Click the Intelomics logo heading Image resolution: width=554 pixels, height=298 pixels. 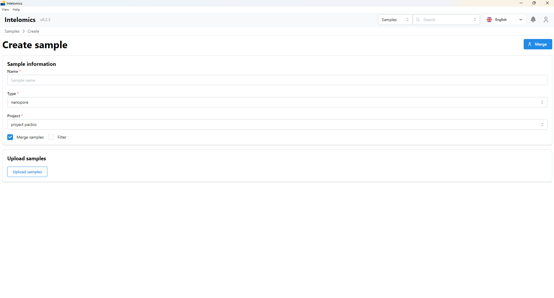click(20, 20)
